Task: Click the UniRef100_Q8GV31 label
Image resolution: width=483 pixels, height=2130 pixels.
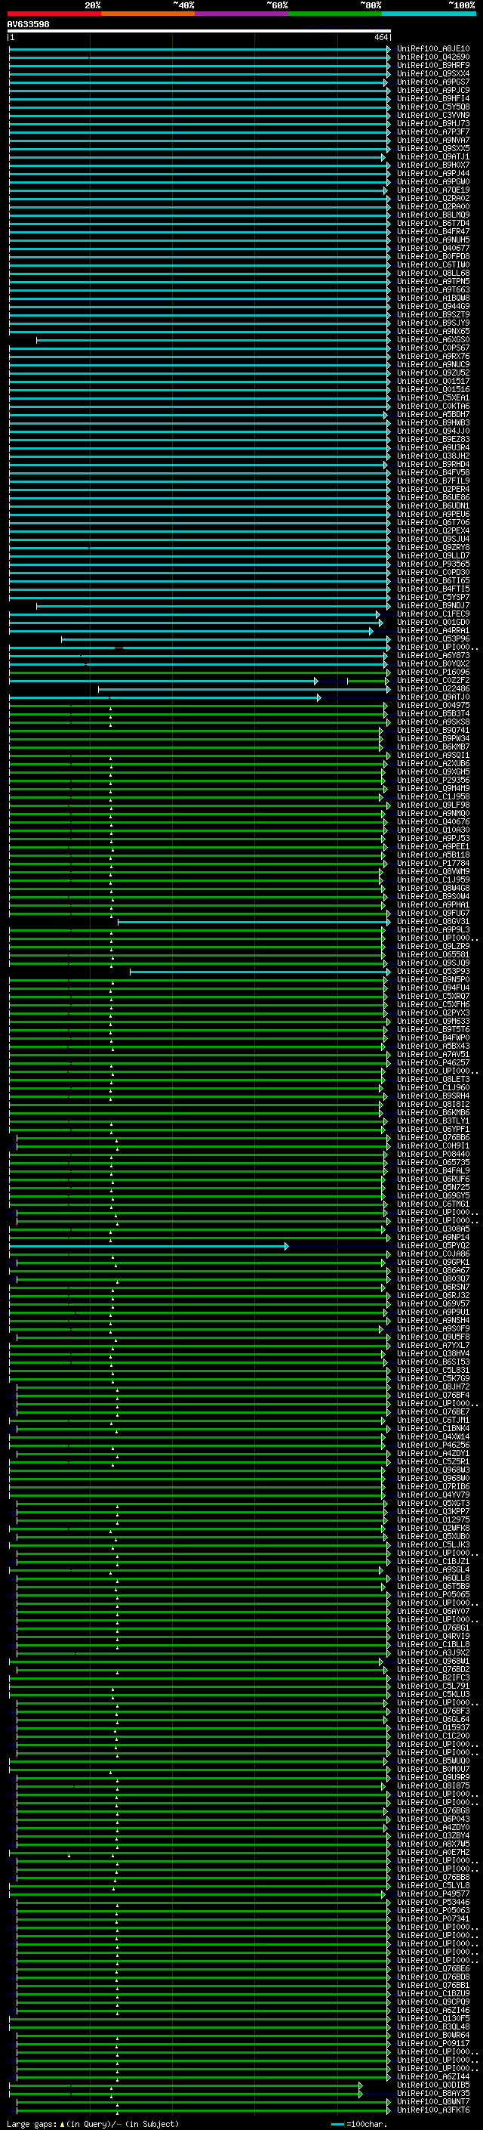Action: pos(433,922)
